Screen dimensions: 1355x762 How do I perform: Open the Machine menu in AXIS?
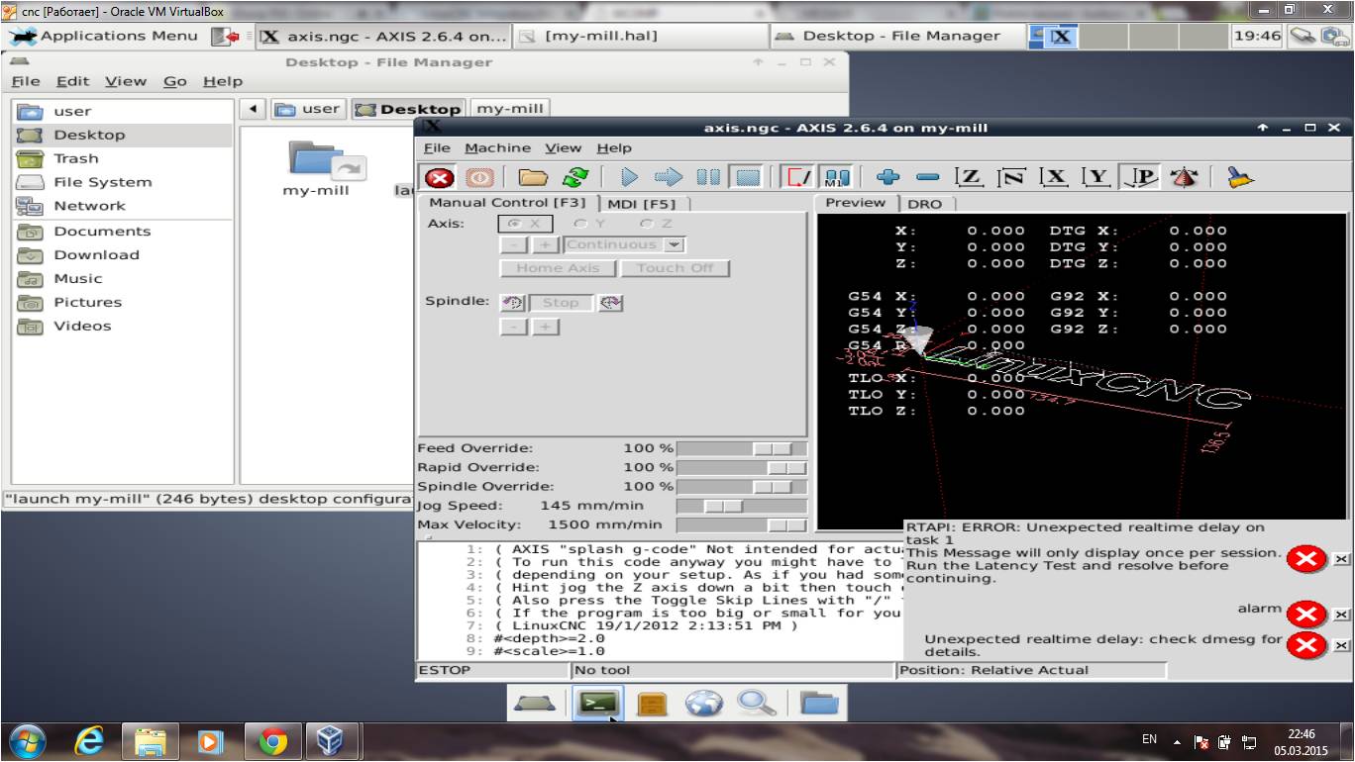pyautogui.click(x=497, y=147)
